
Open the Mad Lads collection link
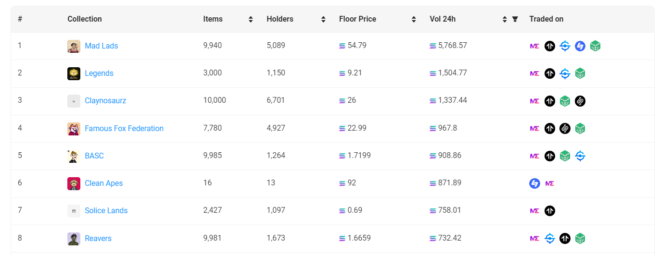pos(101,46)
